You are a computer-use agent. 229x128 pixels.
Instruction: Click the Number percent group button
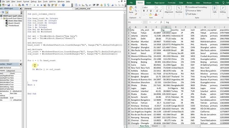(x=179, y=10)
